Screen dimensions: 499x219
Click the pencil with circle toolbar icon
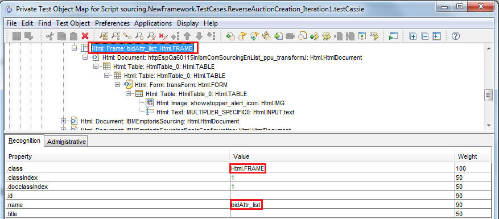pos(127,36)
